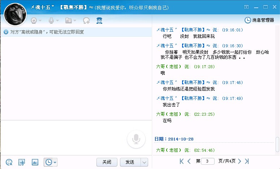280x169 pixels.
Task: Click the 发送 send button
Action: coord(130,162)
